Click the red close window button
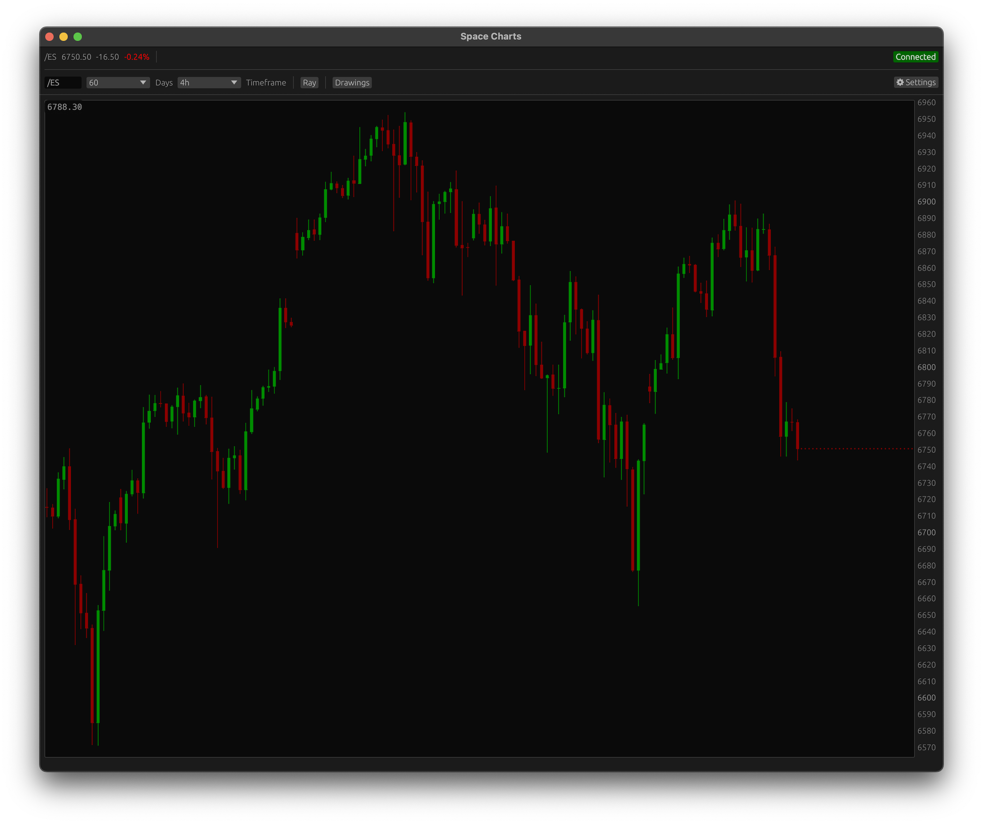983x824 pixels. click(x=50, y=37)
